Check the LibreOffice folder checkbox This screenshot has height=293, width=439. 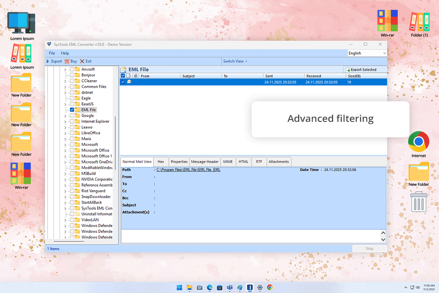click(72, 133)
